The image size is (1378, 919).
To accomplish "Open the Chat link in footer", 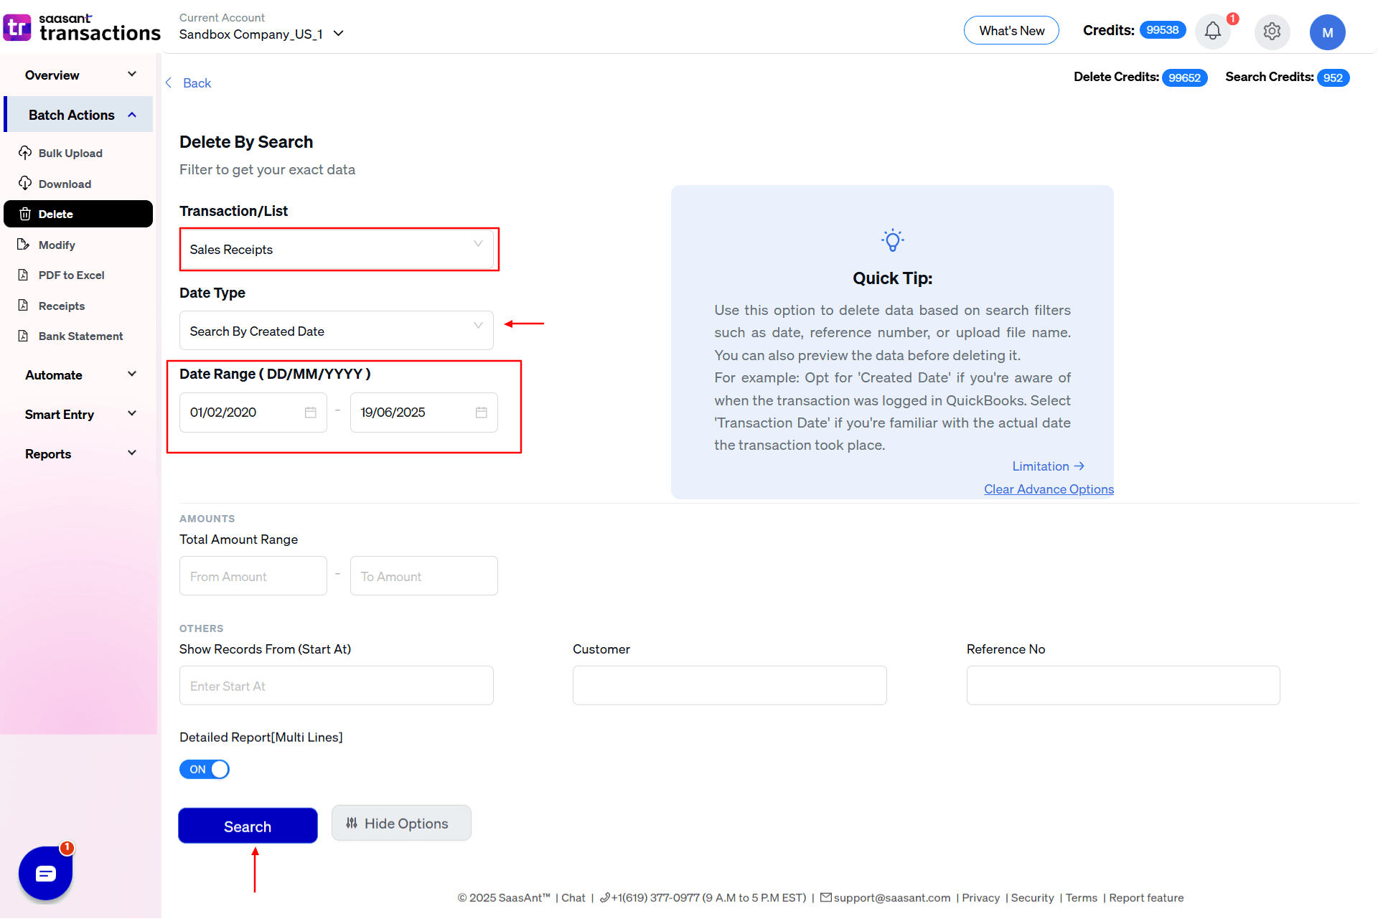I will [x=573, y=897].
